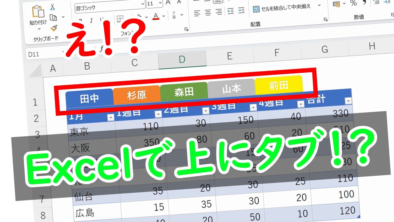Screen dimensions: 394x222
Task: Click the select-all corner triangle
Action: click(35, 71)
